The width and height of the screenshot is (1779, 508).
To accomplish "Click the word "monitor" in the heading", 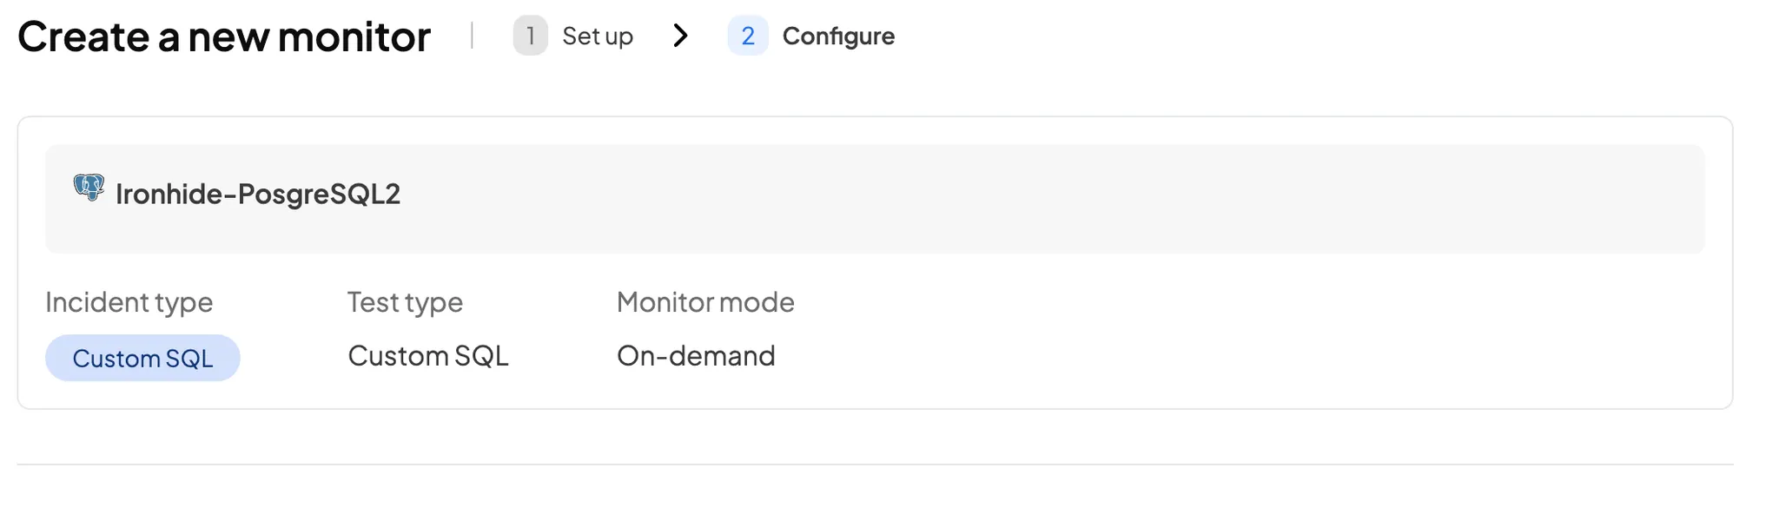I will [354, 36].
